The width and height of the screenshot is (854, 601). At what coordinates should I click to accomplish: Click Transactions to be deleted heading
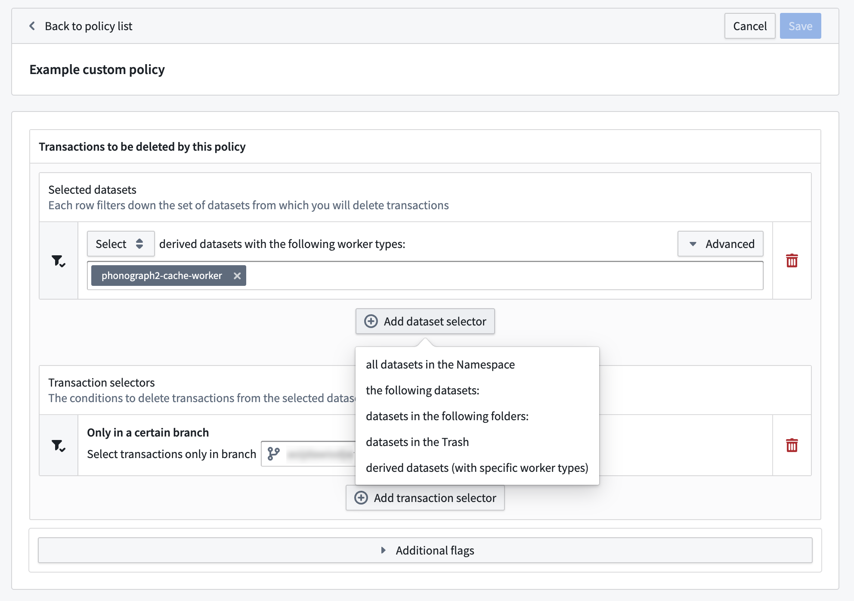click(x=142, y=147)
